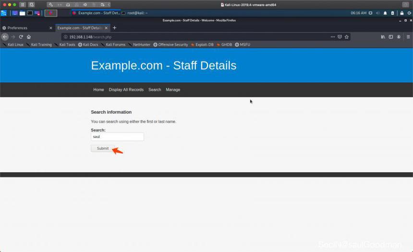Open the page actions three-dot menu
This screenshot has width=413, height=252.
click(333, 37)
